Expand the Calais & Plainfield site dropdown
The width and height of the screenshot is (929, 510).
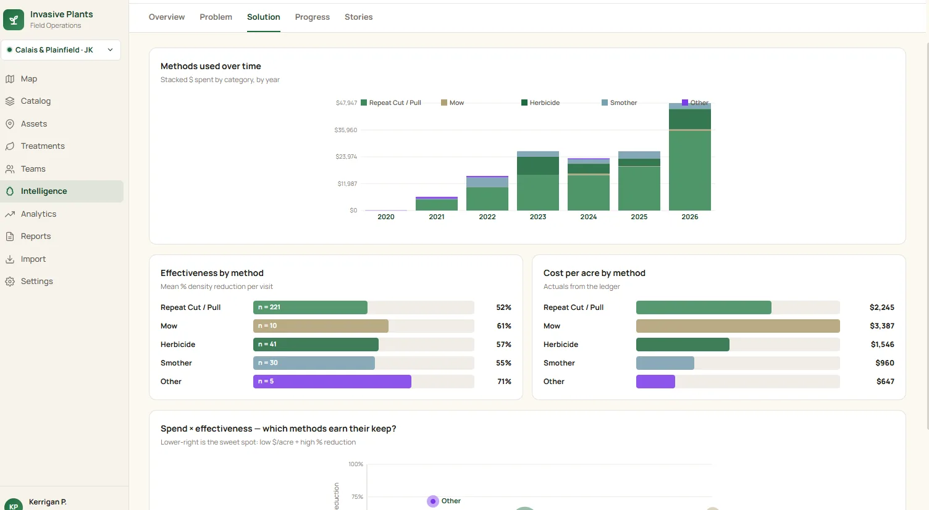(x=61, y=50)
